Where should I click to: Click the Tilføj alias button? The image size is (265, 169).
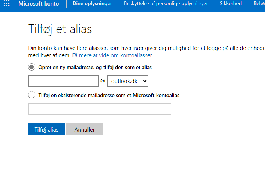46,129
